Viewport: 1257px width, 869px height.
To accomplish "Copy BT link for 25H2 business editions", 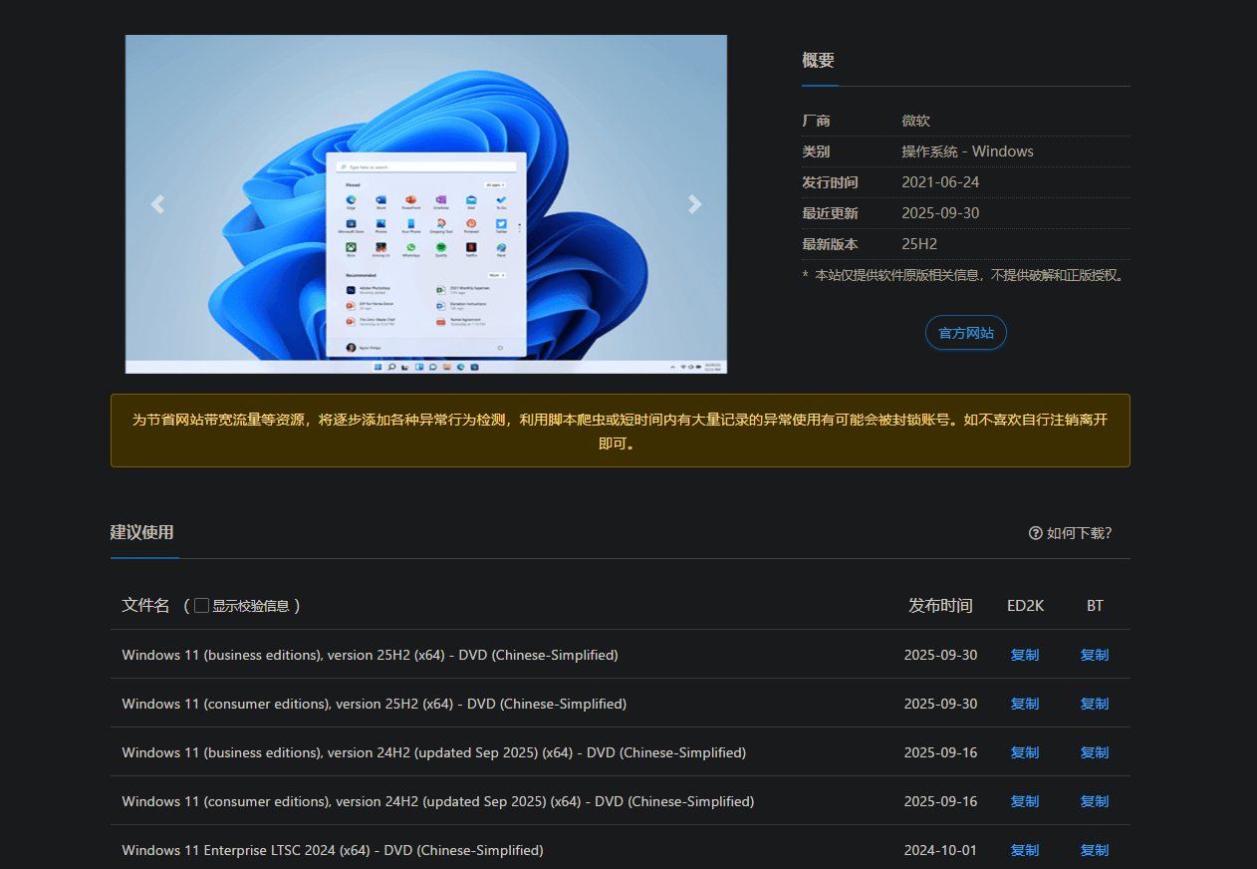I will 1095,655.
